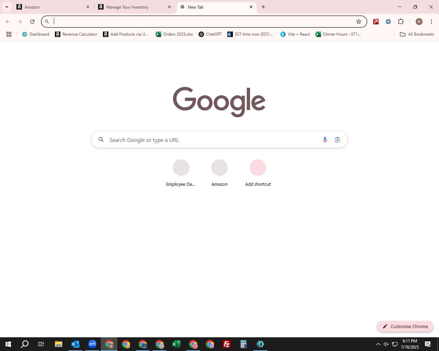Search by image with Lens icon
Viewport: 439px width, 351px height.
[337, 140]
